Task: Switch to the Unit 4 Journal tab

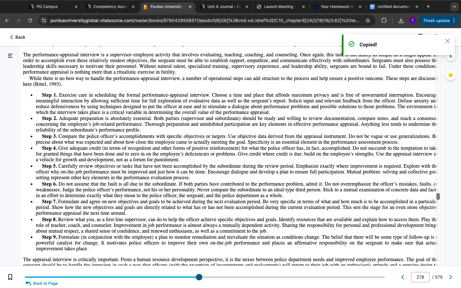Action: [224, 6]
